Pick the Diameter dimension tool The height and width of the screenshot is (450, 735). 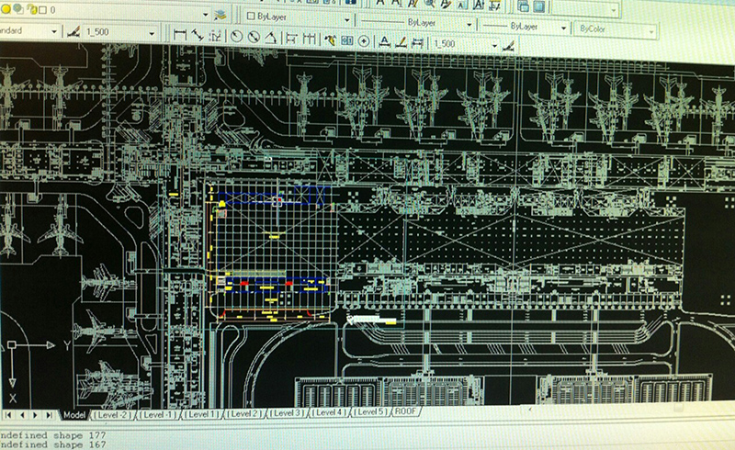pyautogui.click(x=253, y=39)
